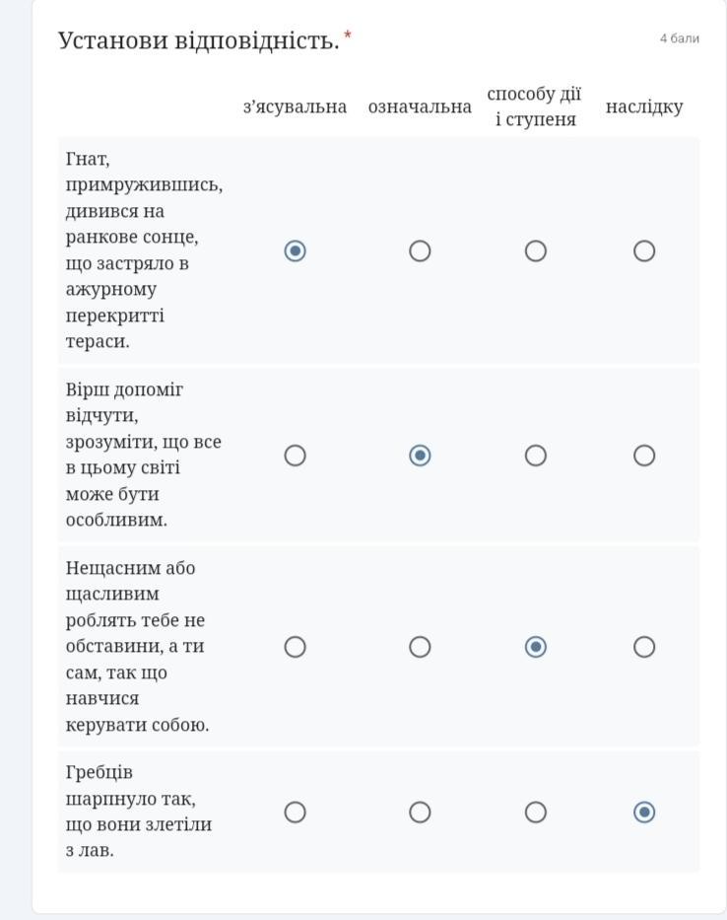Click the з'ясувальна column header

[295, 106]
